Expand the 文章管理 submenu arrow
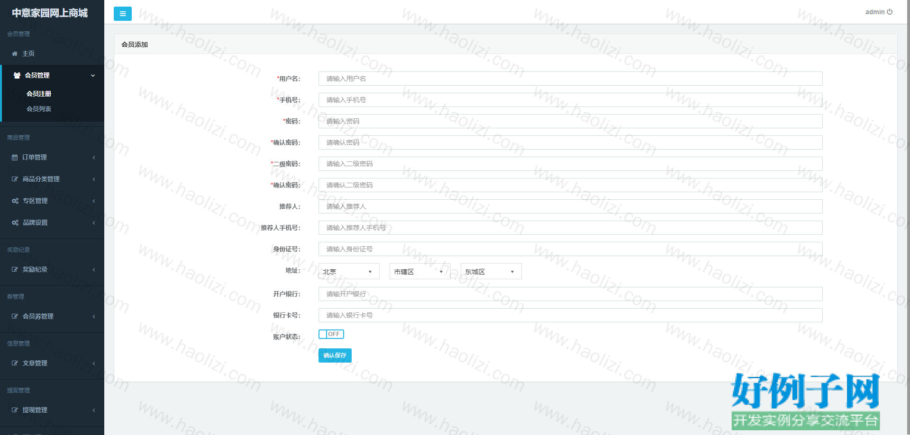 tap(94, 363)
